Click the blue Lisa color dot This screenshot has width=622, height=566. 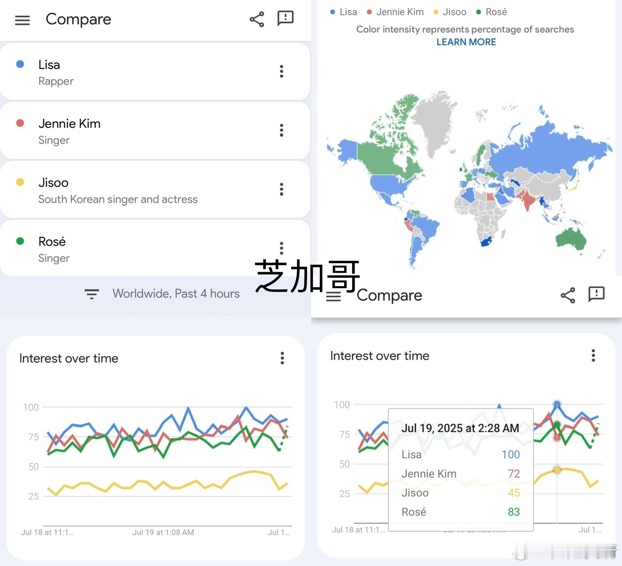(x=20, y=64)
